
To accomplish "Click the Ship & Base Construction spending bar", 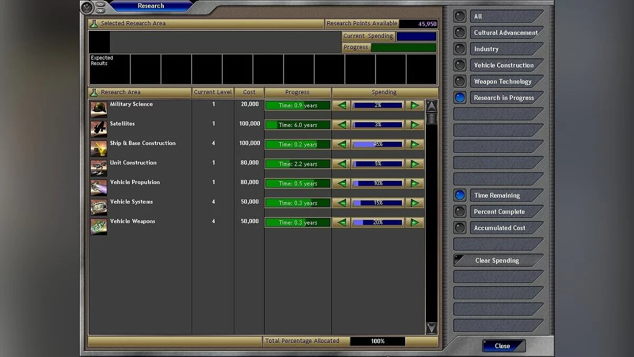I will (378, 144).
